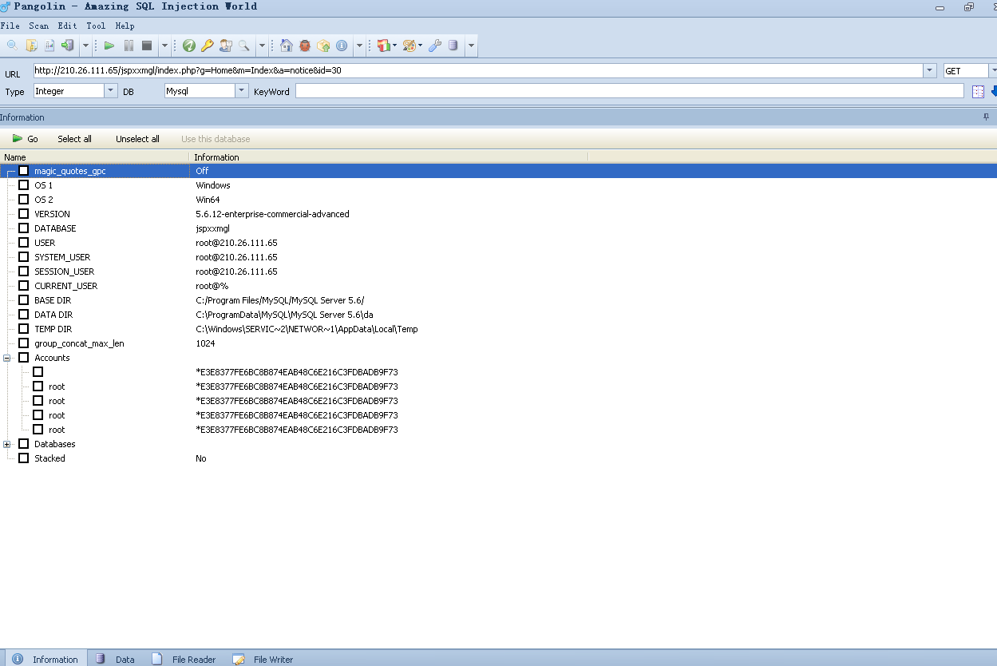Screen dimensions: 997x666
Task: Open overflow arrow after the stop icon
Action: [164, 46]
